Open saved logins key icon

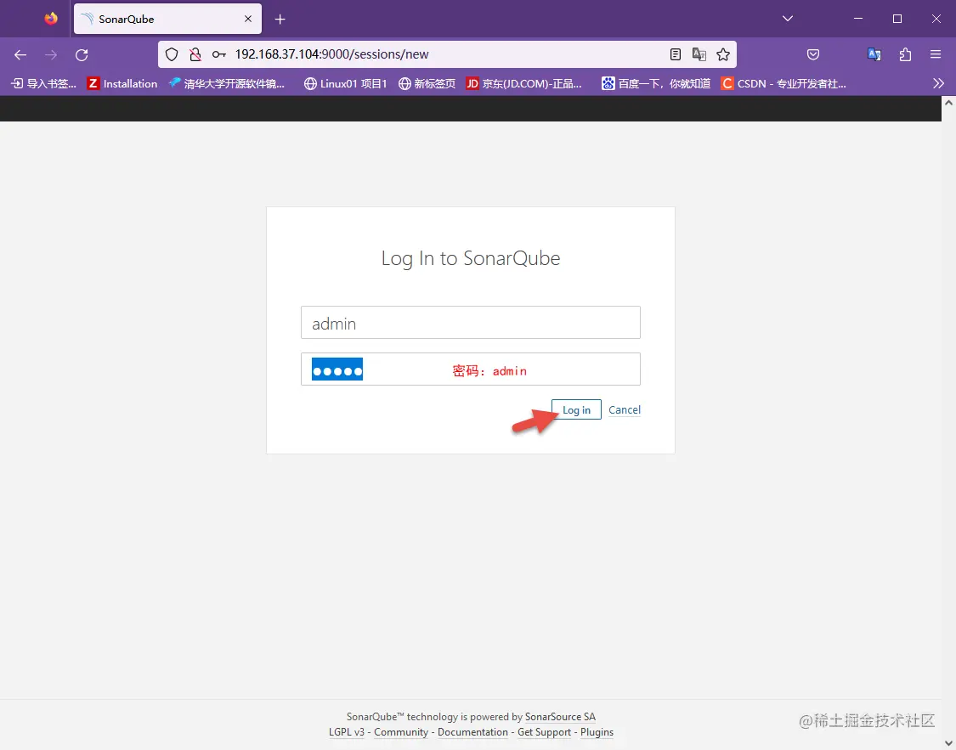pos(219,55)
